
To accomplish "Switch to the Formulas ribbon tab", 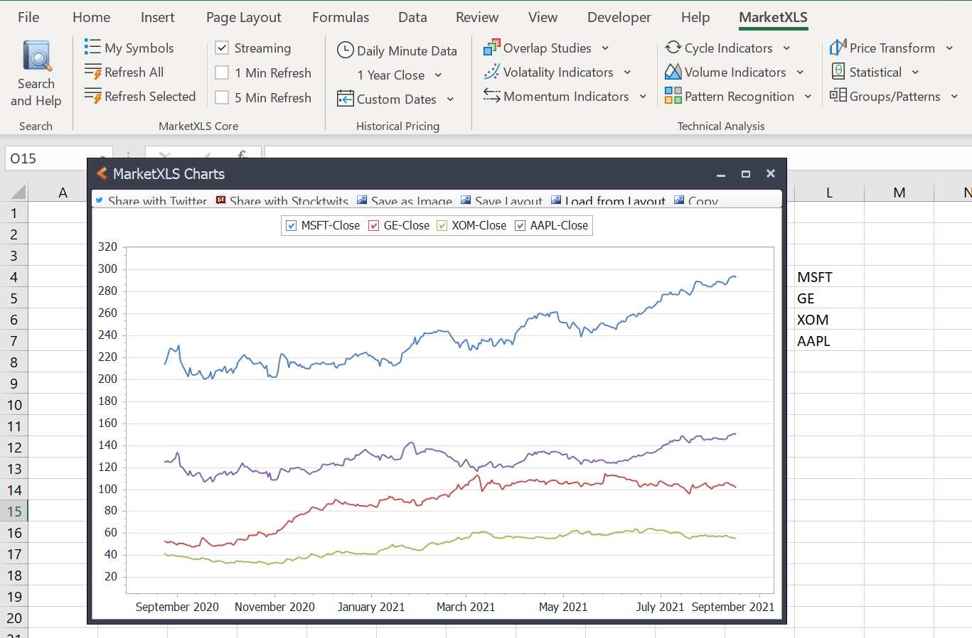I will [341, 17].
